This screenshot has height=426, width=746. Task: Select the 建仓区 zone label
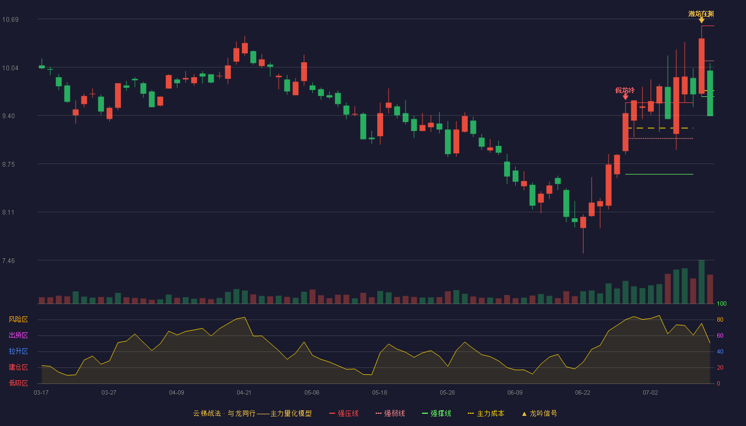click(x=18, y=367)
